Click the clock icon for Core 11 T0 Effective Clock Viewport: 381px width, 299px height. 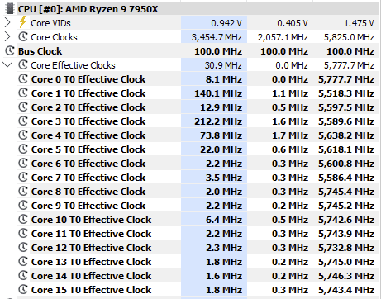click(23, 233)
